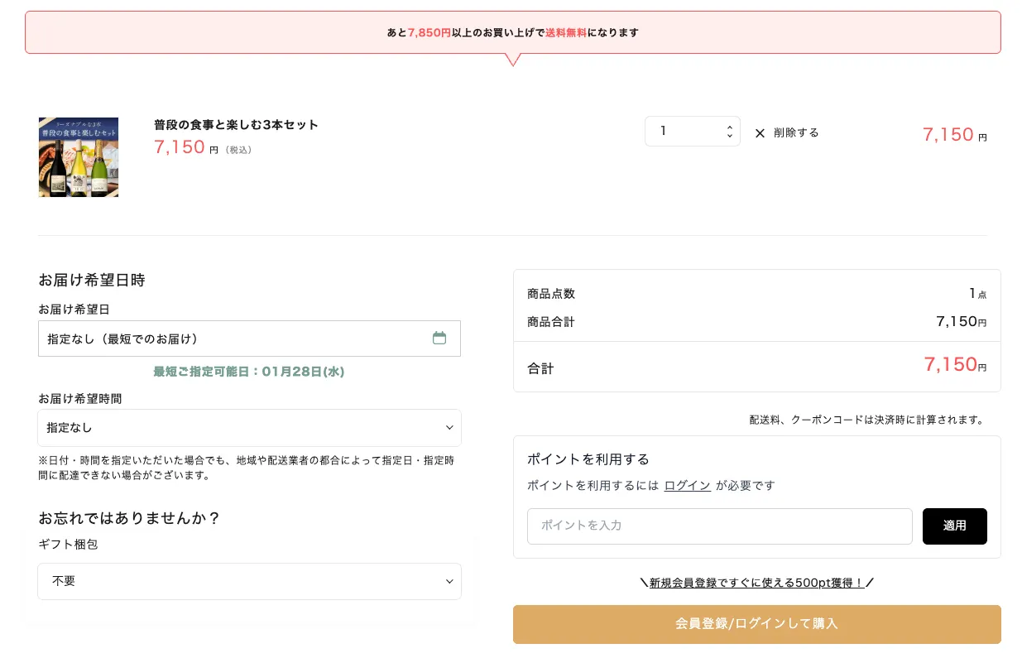Focus the quantity number field

point(683,132)
